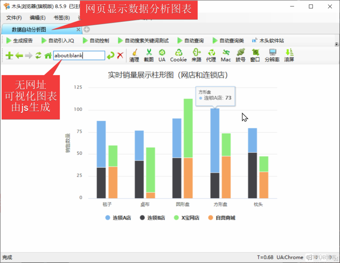The image size is (340, 263).
Task: Click the green 桌布 X宝网店 bar
Action: (x=150, y=170)
